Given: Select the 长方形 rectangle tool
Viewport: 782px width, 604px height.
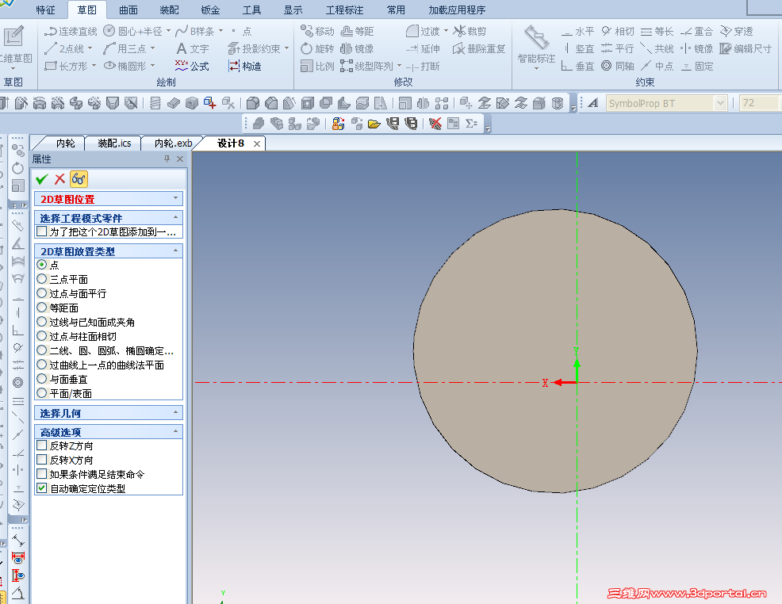Looking at the screenshot, I should coord(66,66).
